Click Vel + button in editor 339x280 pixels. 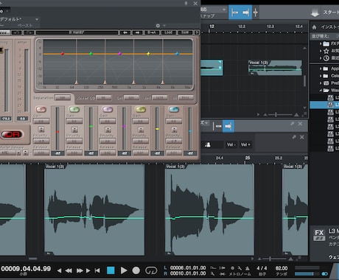tap(245, 144)
